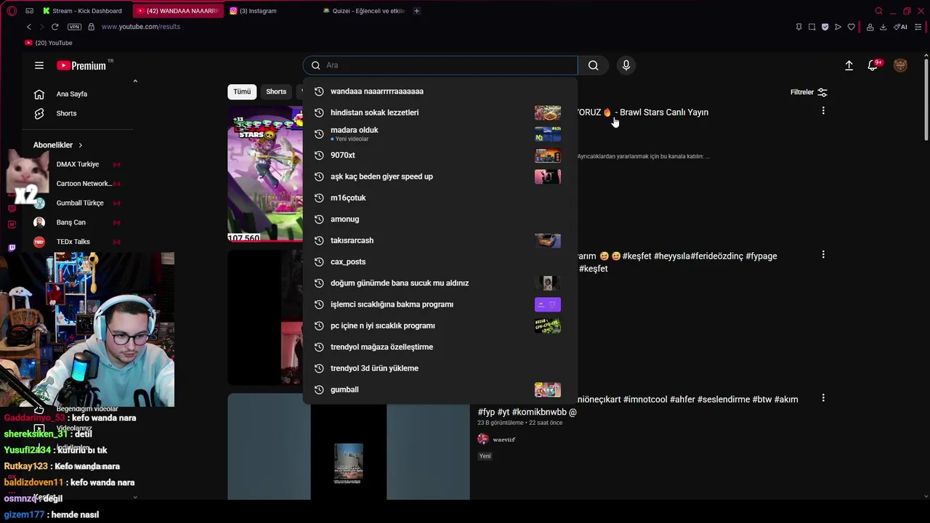This screenshot has height=523, width=930.
Task: Open a new tab with the plus button
Action: point(416,11)
